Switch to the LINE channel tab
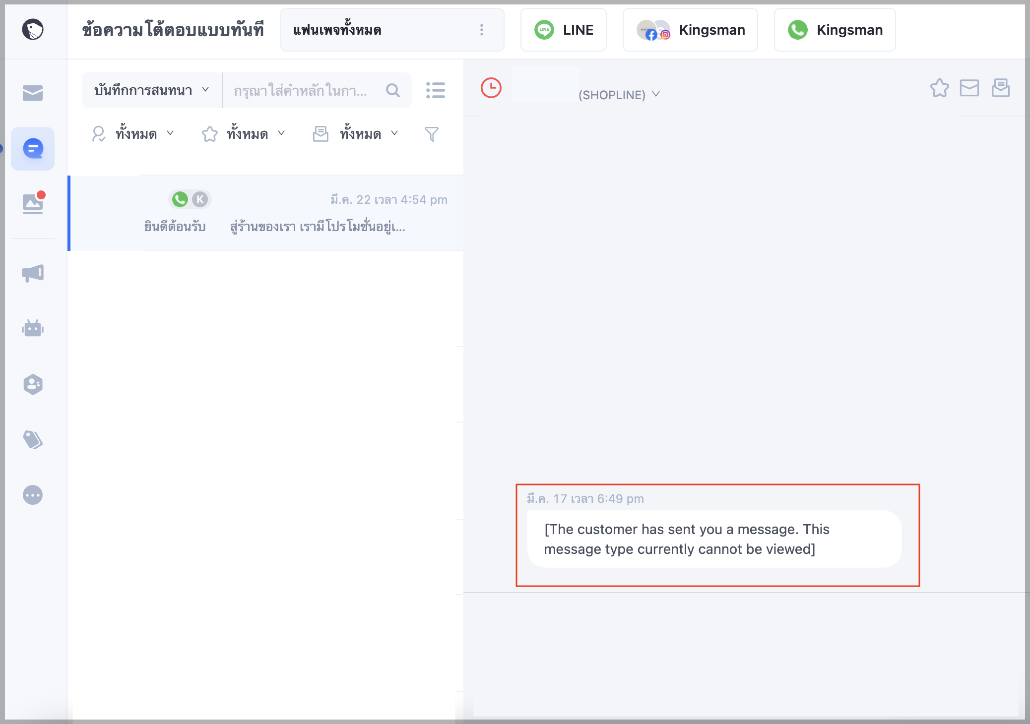Viewport: 1030px width, 724px height. click(564, 30)
